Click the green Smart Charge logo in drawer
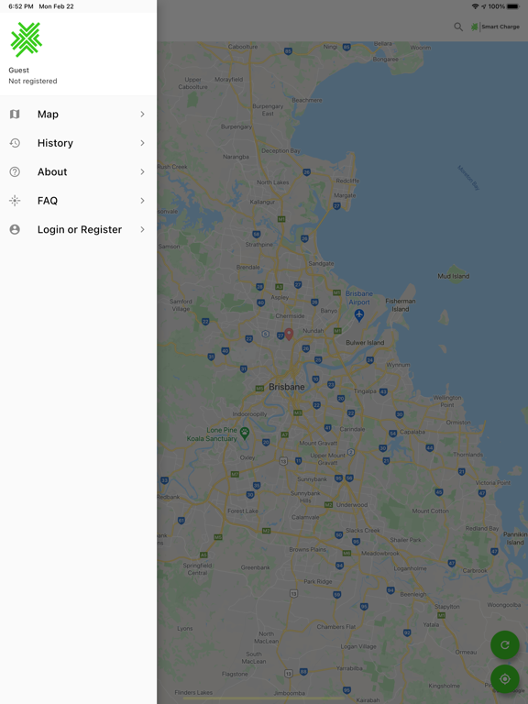Screen dimensions: 528x704 point(27,39)
